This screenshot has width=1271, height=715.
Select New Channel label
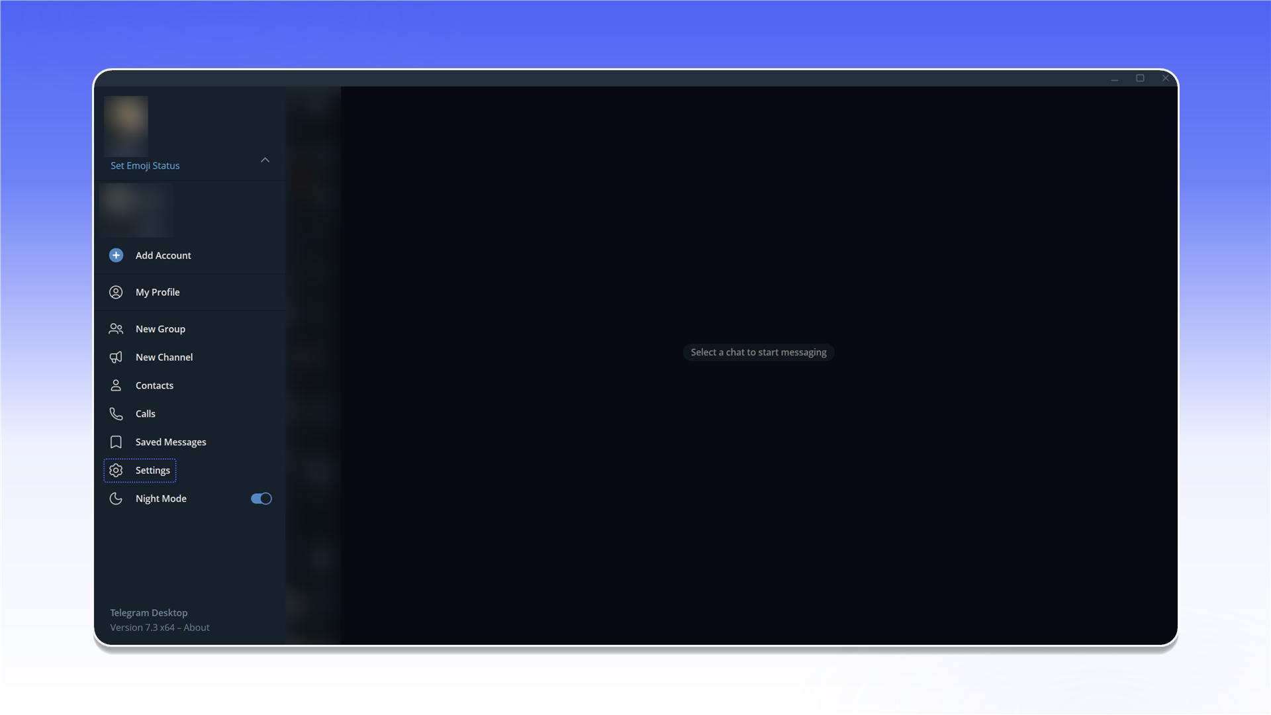pyautogui.click(x=164, y=358)
